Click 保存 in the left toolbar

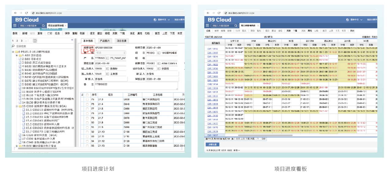[67, 33]
